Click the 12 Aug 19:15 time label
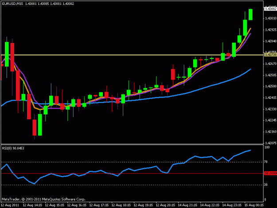Image resolution: width=277 pixels, height=208 pixels. tap(143, 205)
